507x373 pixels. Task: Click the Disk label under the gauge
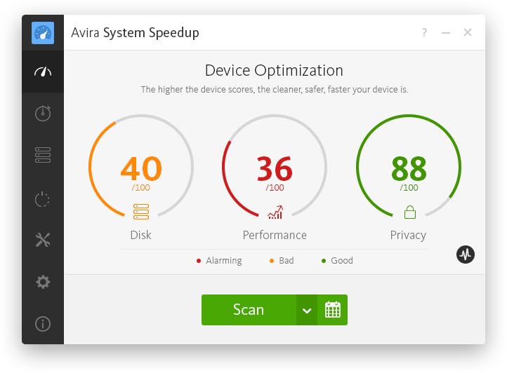(x=141, y=235)
